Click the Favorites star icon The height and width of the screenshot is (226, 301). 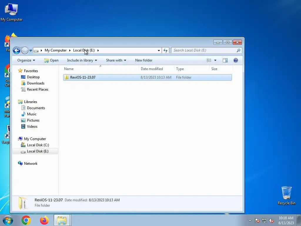click(x=20, y=71)
